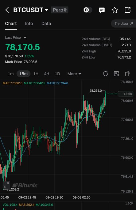Open the BTCUSDT pair selector dropdown
Screen dimensions: 136x210
point(31,10)
